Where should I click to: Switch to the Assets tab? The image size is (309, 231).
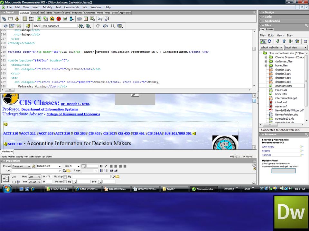pos(269,30)
